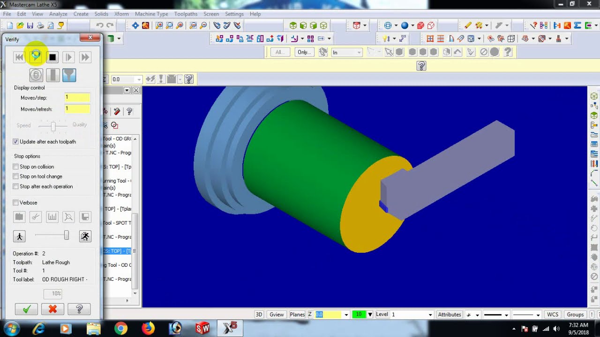Open the File menu
Viewport: 600px width, 337px height.
[7, 14]
